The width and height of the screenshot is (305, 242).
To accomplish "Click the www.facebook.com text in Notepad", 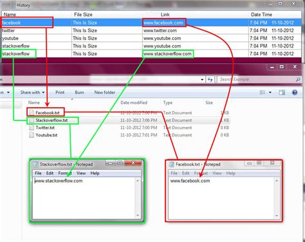I will click(x=190, y=181).
